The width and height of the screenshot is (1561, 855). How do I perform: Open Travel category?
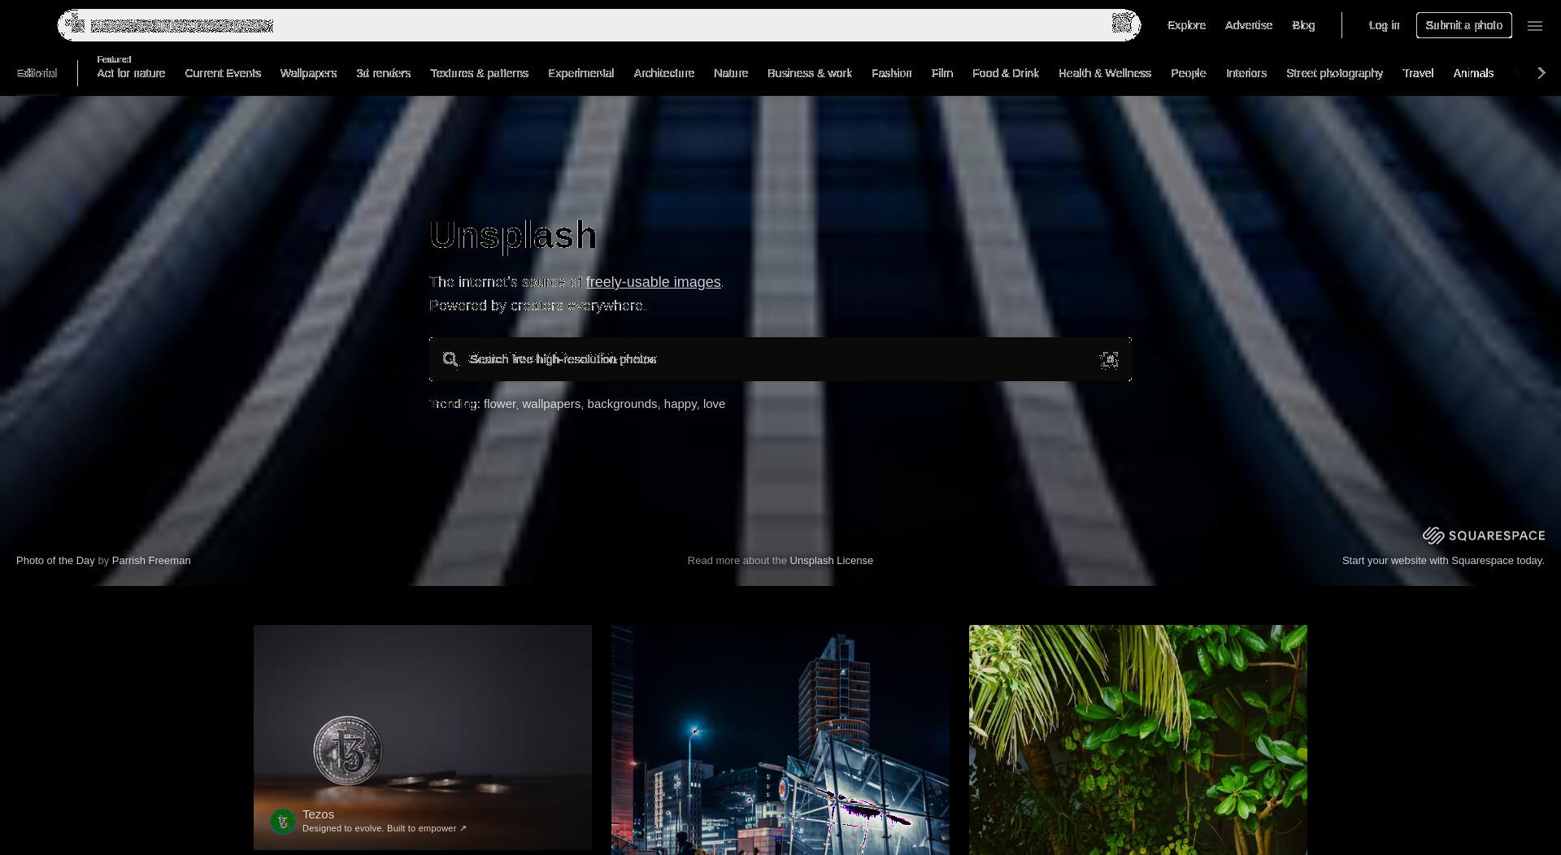tap(1418, 73)
